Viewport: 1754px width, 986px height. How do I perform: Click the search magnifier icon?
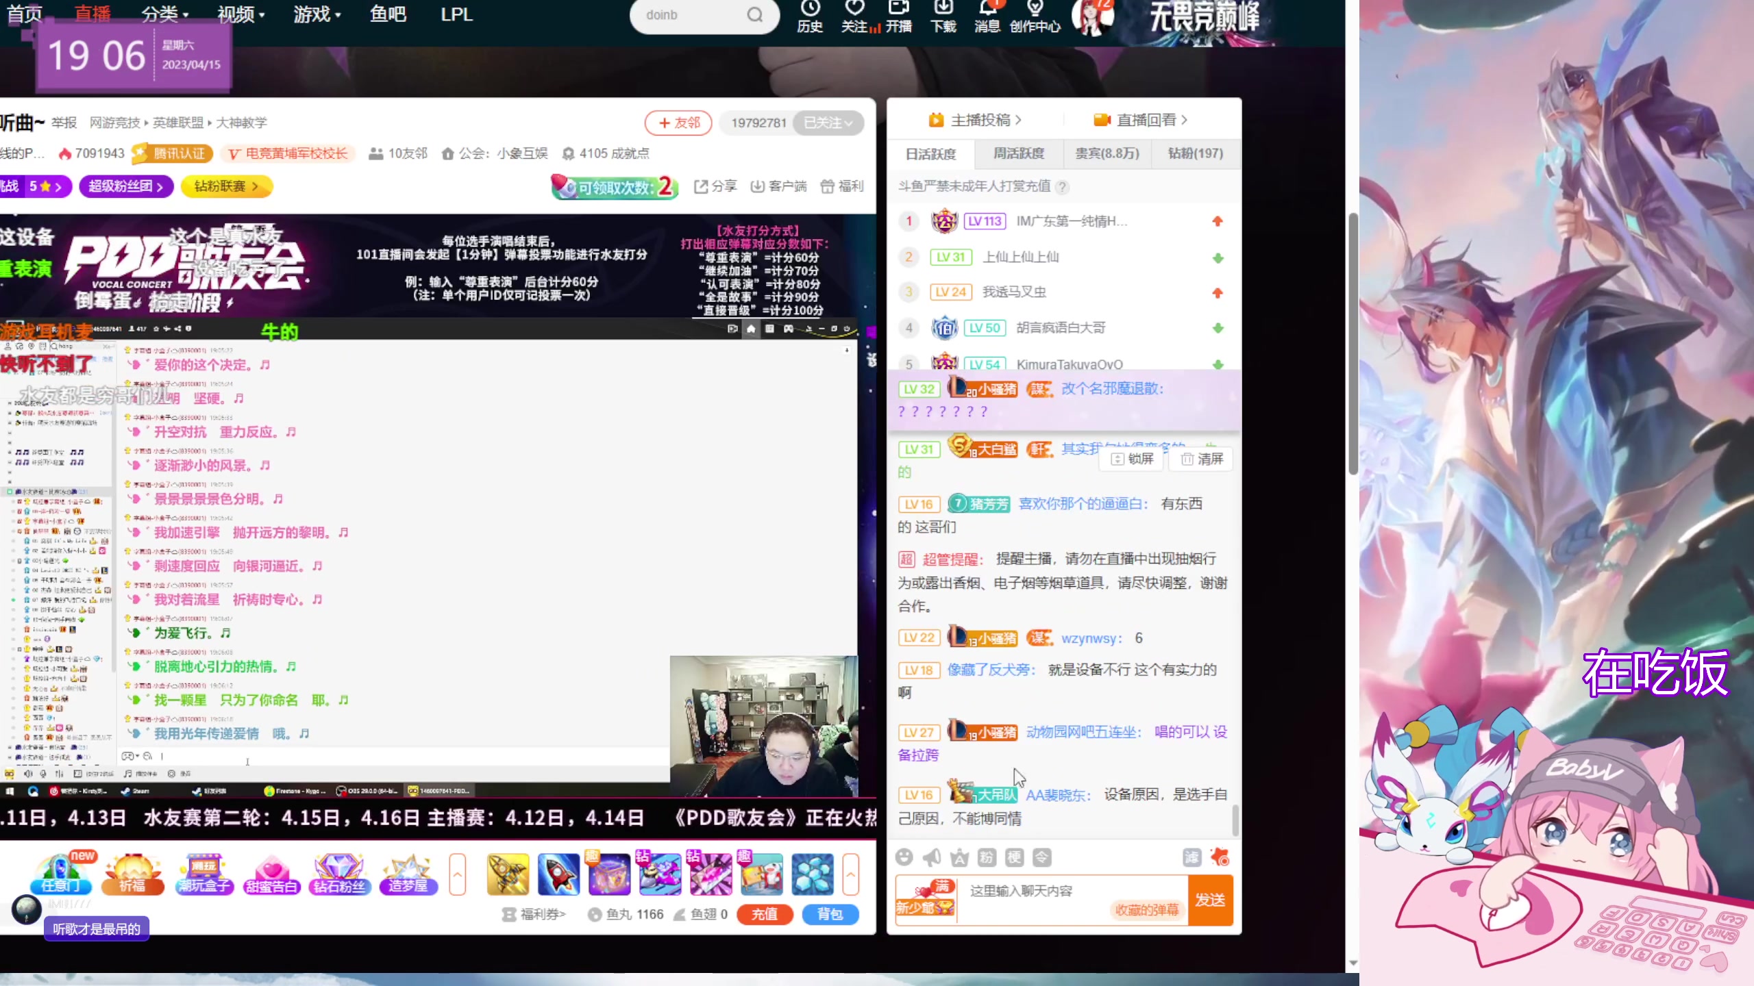[754, 15]
